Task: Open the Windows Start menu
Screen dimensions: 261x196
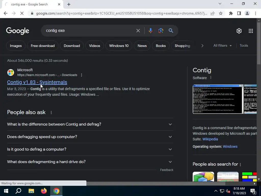Action: click(x=6, y=191)
